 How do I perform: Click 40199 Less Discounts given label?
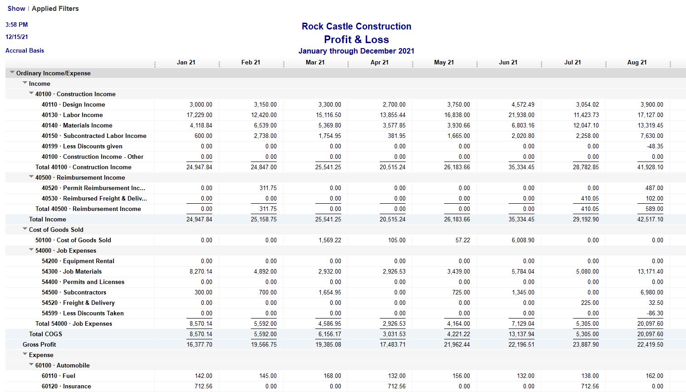(x=82, y=146)
